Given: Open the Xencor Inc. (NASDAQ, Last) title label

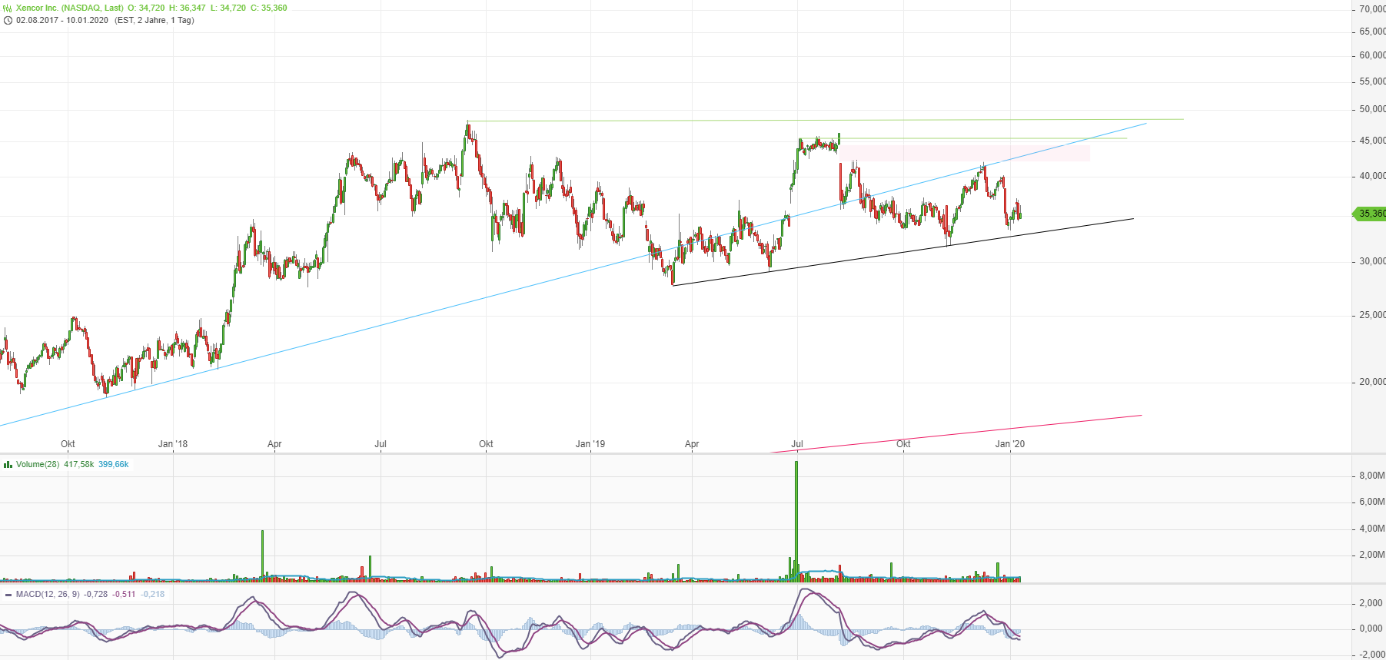Looking at the screenshot, I should click(69, 8).
